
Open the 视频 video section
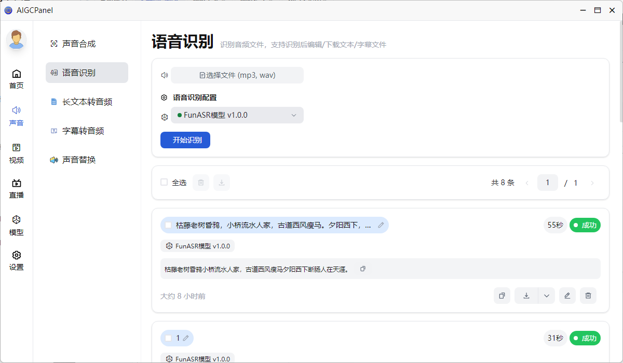17,153
